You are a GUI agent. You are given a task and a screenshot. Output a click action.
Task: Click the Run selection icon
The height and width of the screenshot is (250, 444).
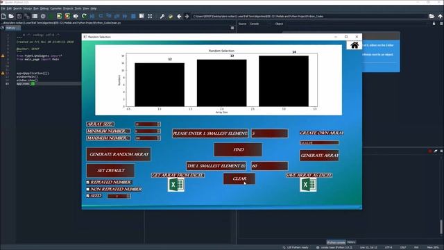coord(76,16)
